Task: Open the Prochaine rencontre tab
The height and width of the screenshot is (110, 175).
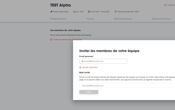Action: 58,19
